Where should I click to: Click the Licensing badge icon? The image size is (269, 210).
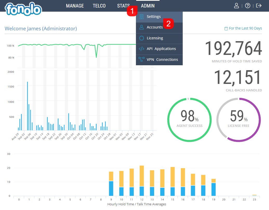point(141,38)
